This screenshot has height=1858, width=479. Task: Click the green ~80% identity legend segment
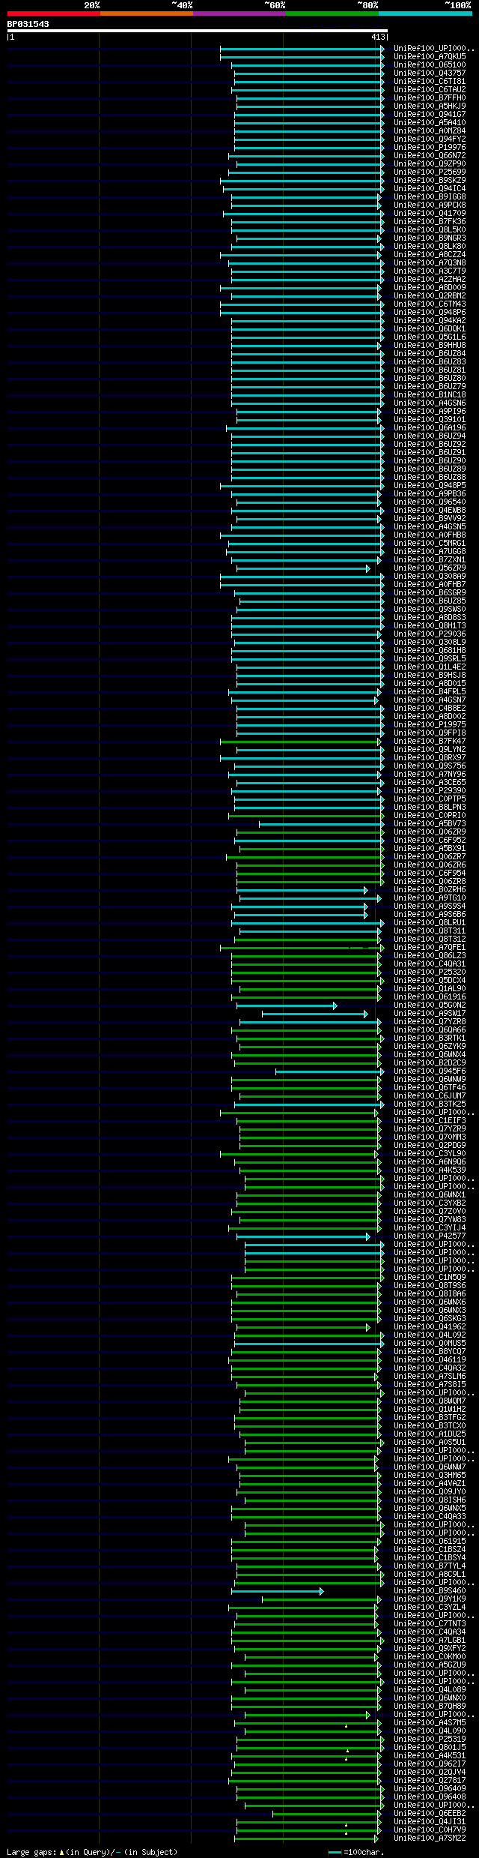click(x=332, y=13)
